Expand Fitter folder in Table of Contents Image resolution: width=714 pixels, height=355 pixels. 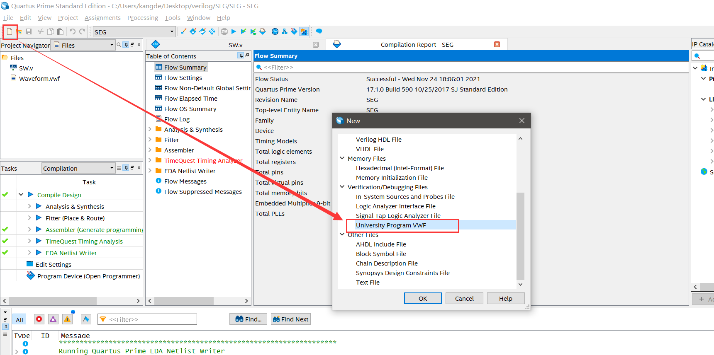150,140
